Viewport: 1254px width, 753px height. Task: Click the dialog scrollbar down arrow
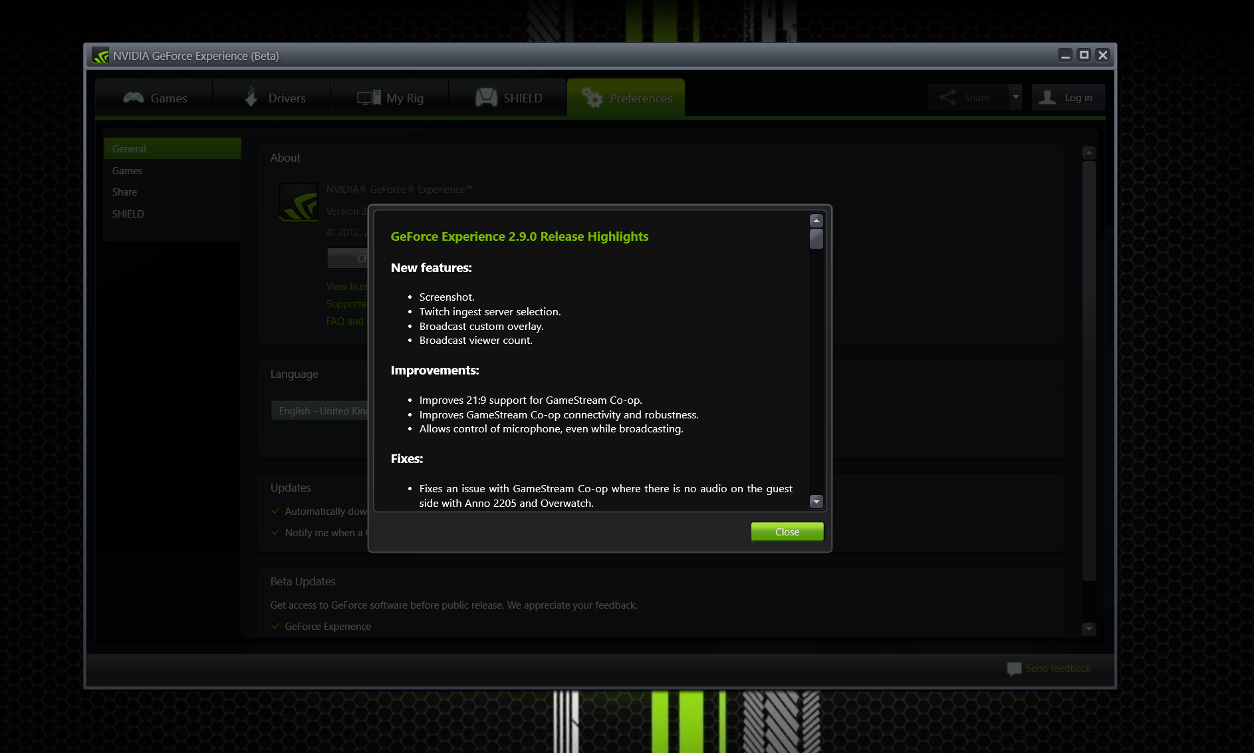(x=816, y=502)
